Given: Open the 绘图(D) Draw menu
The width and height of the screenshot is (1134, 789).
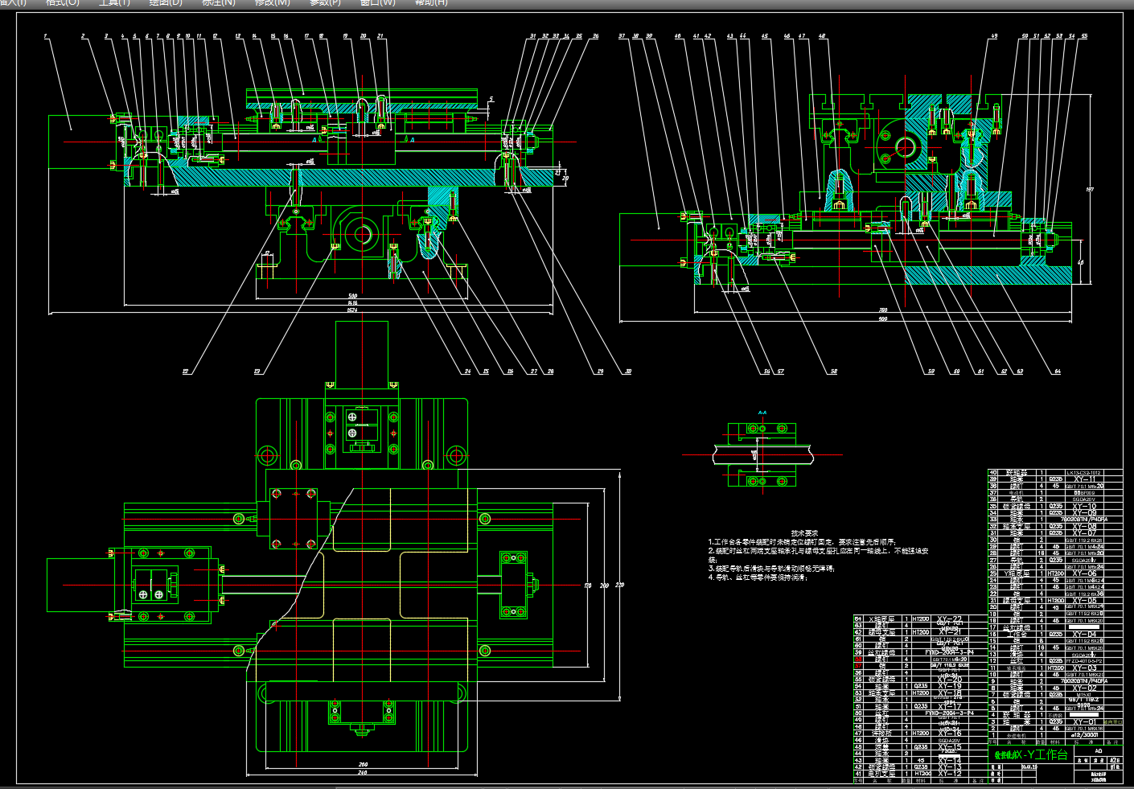Looking at the screenshot, I should (x=166, y=3).
